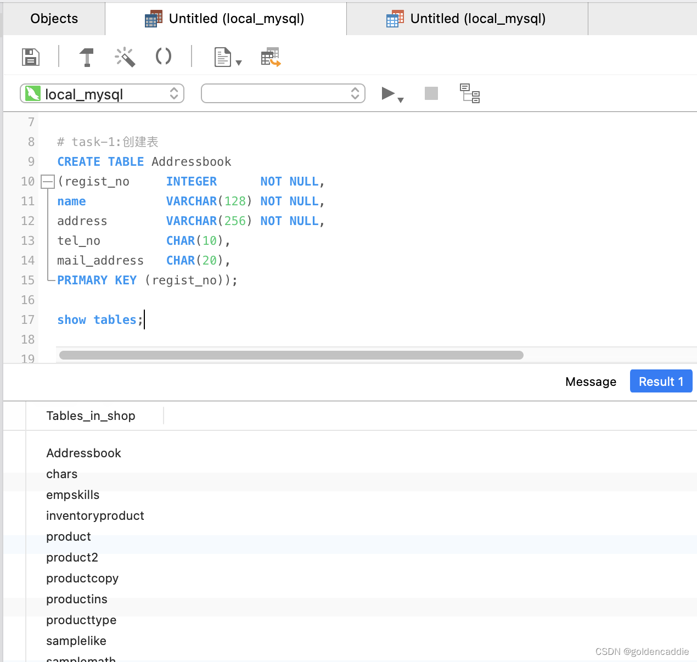The width and height of the screenshot is (697, 662).
Task: Open the local_mysql connection dropdown
Action: 102,94
